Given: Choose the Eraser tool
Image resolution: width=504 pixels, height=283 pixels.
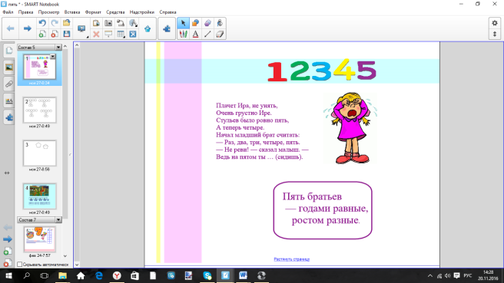Looking at the screenshot, I should coord(220,34).
